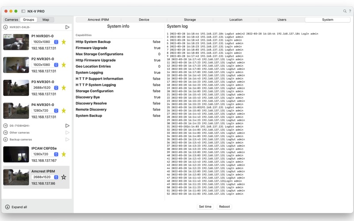Toggle favorite star for IPCAM C6F0Se

tap(64, 154)
